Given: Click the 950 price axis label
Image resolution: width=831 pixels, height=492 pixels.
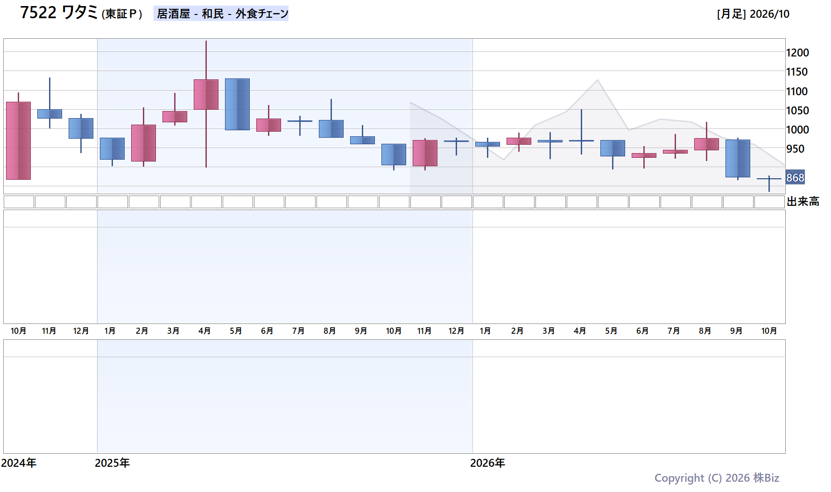Looking at the screenshot, I should click(x=795, y=149).
